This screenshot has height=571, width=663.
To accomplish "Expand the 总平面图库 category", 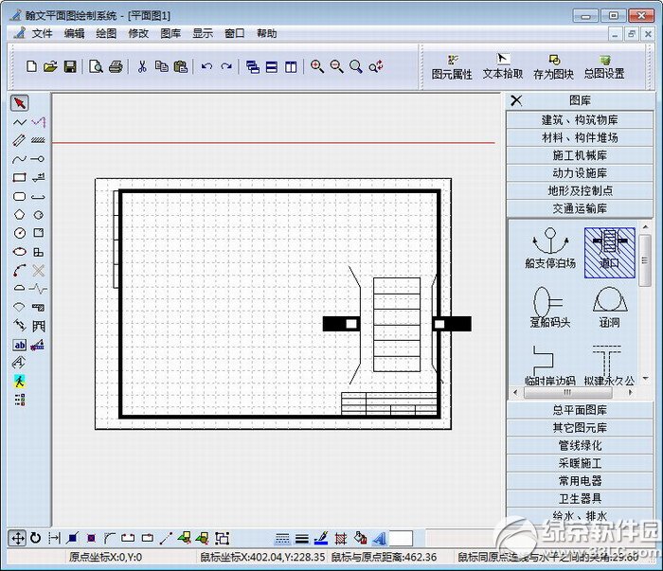I will click(x=580, y=410).
